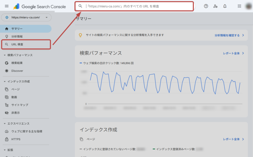Click the URL inspection search field
253x157 pixels.
tap(136, 6)
